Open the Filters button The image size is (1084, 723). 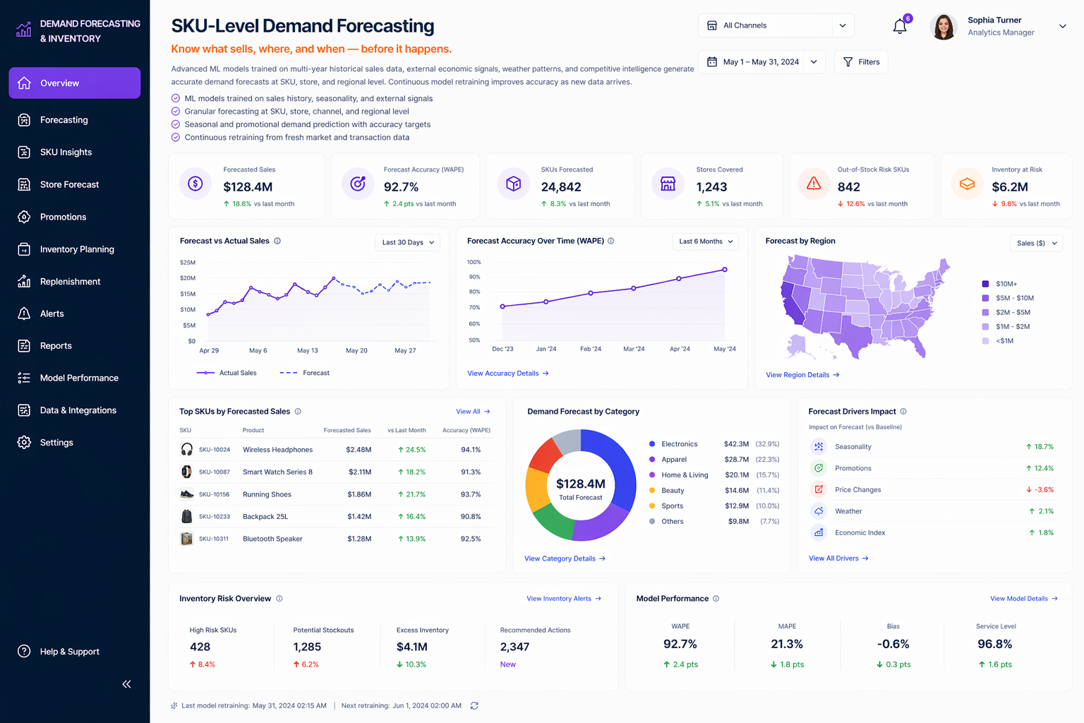[861, 61]
